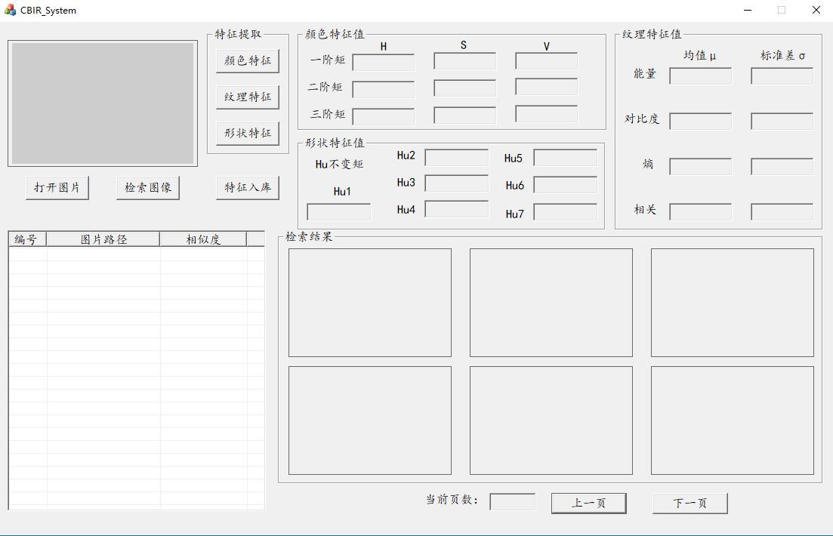The height and width of the screenshot is (536, 833).
Task: Click the 熵 标准差 σ field
Action: (782, 167)
